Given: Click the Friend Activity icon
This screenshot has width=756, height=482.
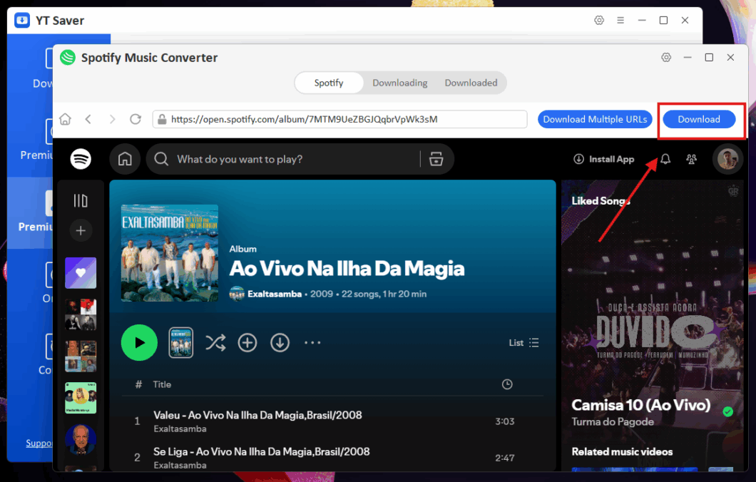Looking at the screenshot, I should pyautogui.click(x=691, y=159).
